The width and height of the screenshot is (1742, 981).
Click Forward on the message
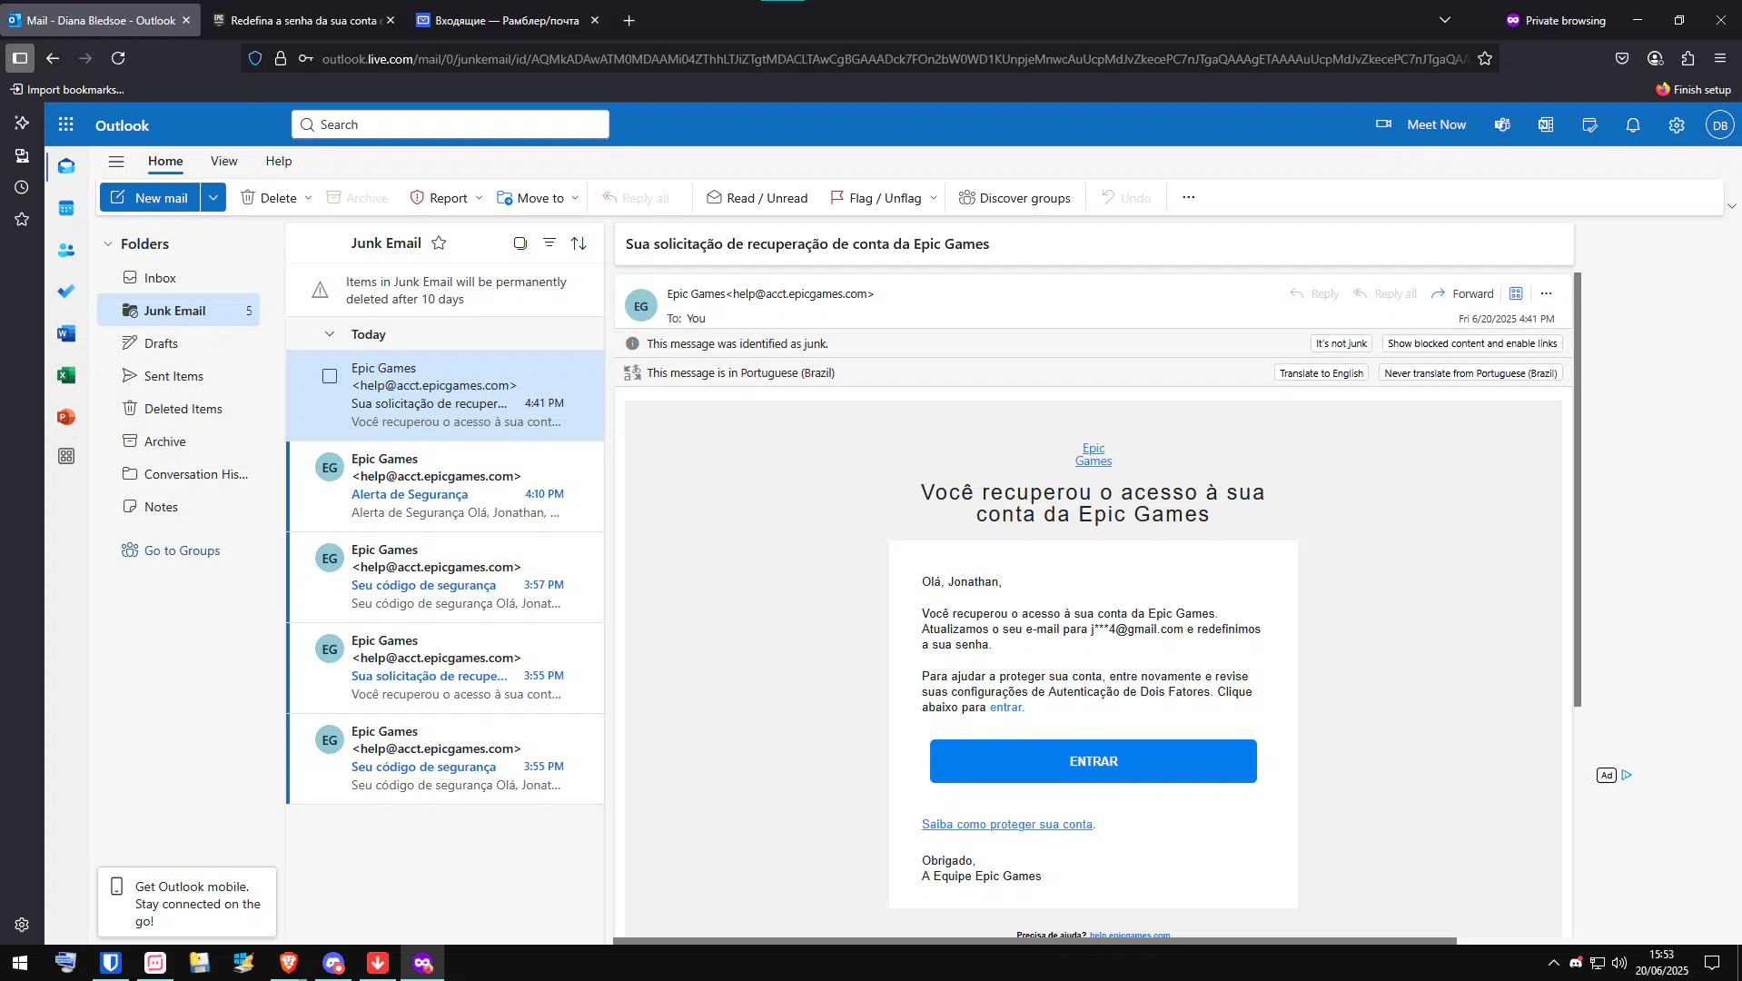point(1462,293)
